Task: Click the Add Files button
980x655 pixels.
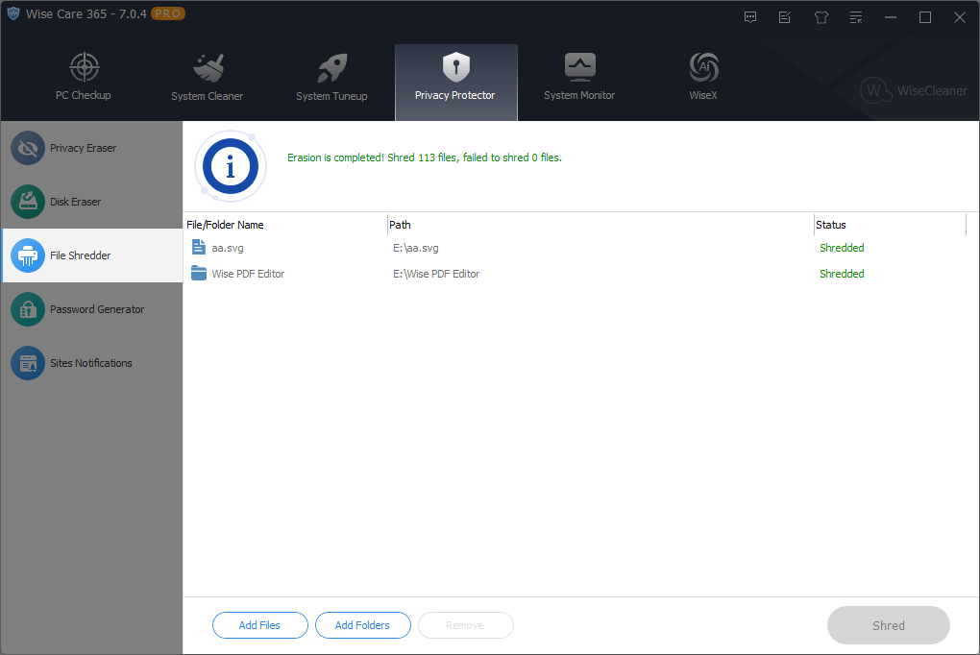Action: [260, 625]
